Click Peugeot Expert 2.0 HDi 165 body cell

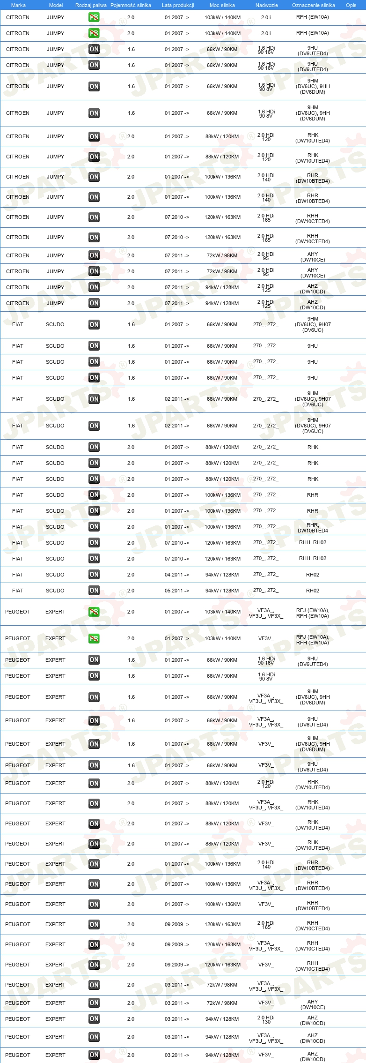tap(266, 925)
